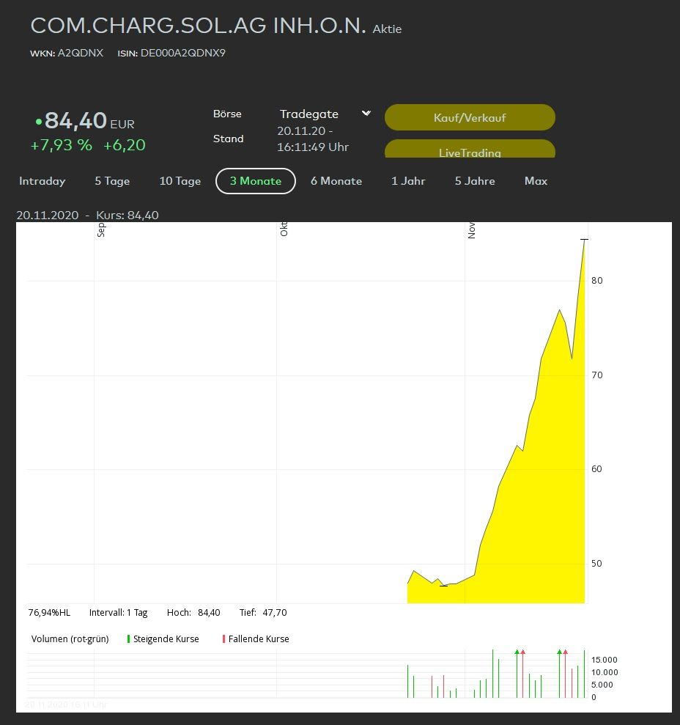Click the leftmost green up-arrow in the volume chart

point(517,652)
